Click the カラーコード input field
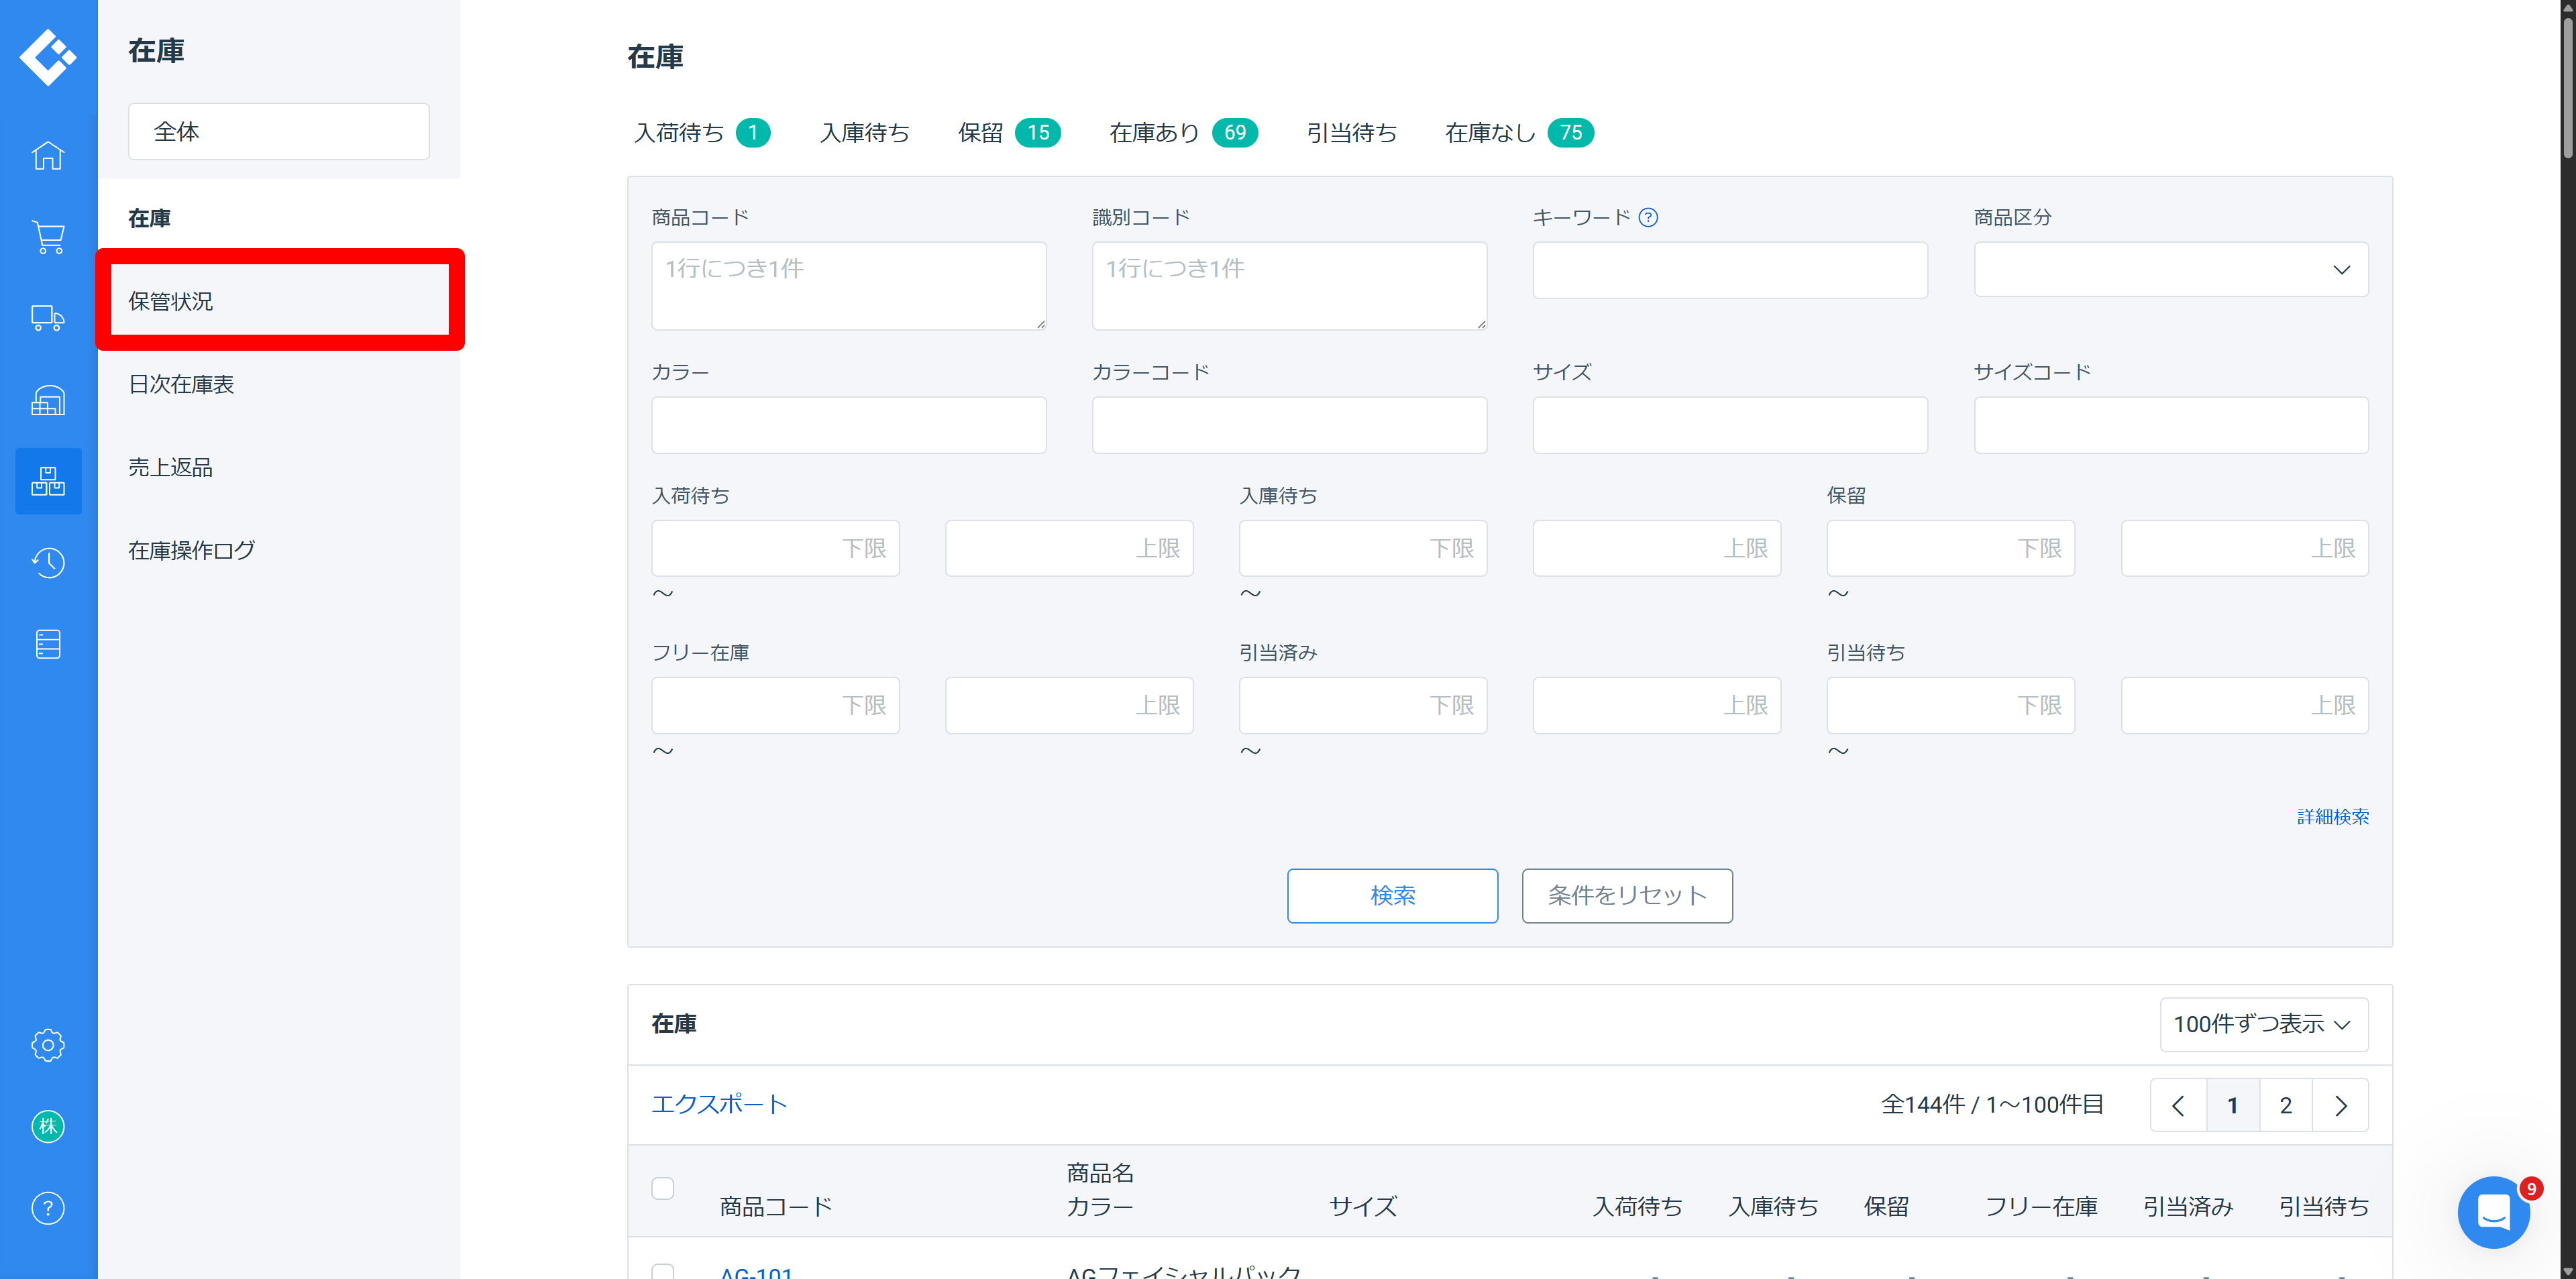2576x1279 pixels. (x=1289, y=424)
